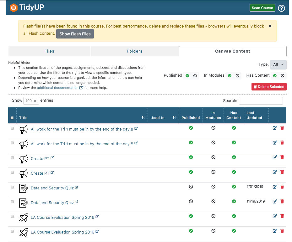
Task: Click the red trash icon in the first row
Action: [282, 128]
